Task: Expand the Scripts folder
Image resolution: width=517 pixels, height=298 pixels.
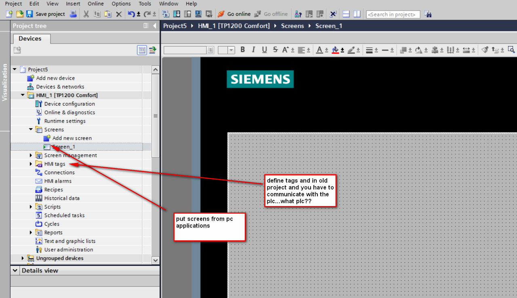Action: 31,206
